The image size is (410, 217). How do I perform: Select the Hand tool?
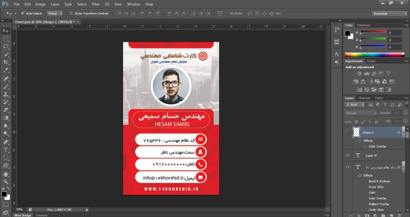pyautogui.click(x=5, y=174)
